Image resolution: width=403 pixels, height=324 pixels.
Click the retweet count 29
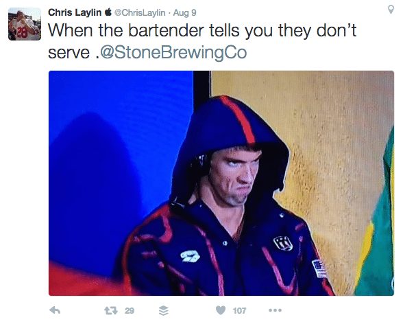[130, 311]
